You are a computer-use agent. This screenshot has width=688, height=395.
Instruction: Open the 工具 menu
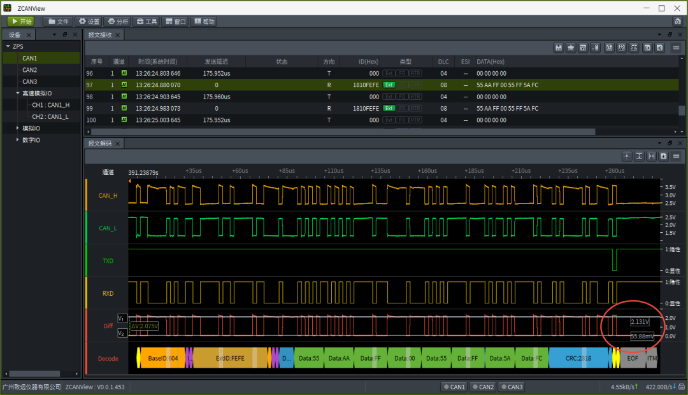click(147, 22)
